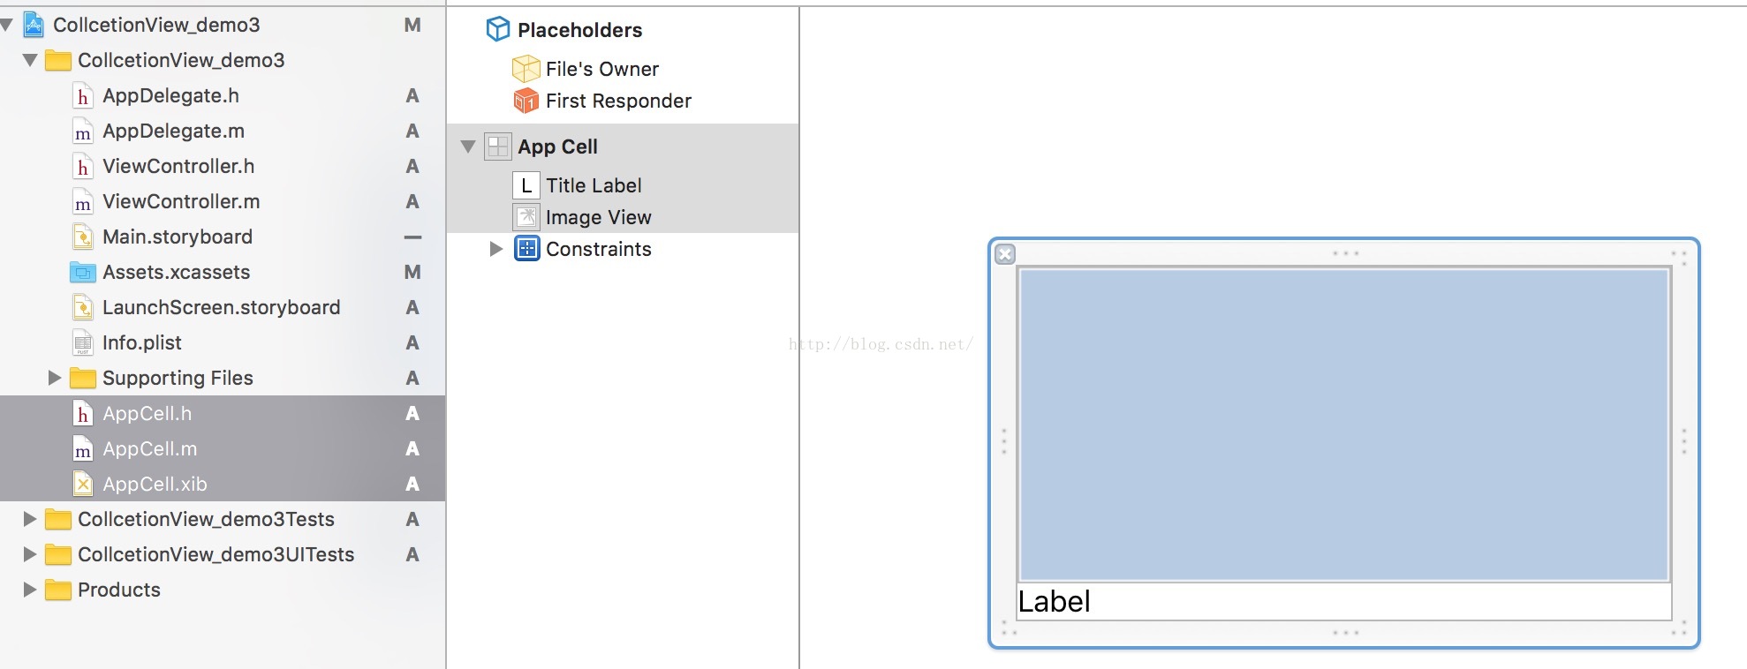Select the blue image view on canvas

point(1343,424)
